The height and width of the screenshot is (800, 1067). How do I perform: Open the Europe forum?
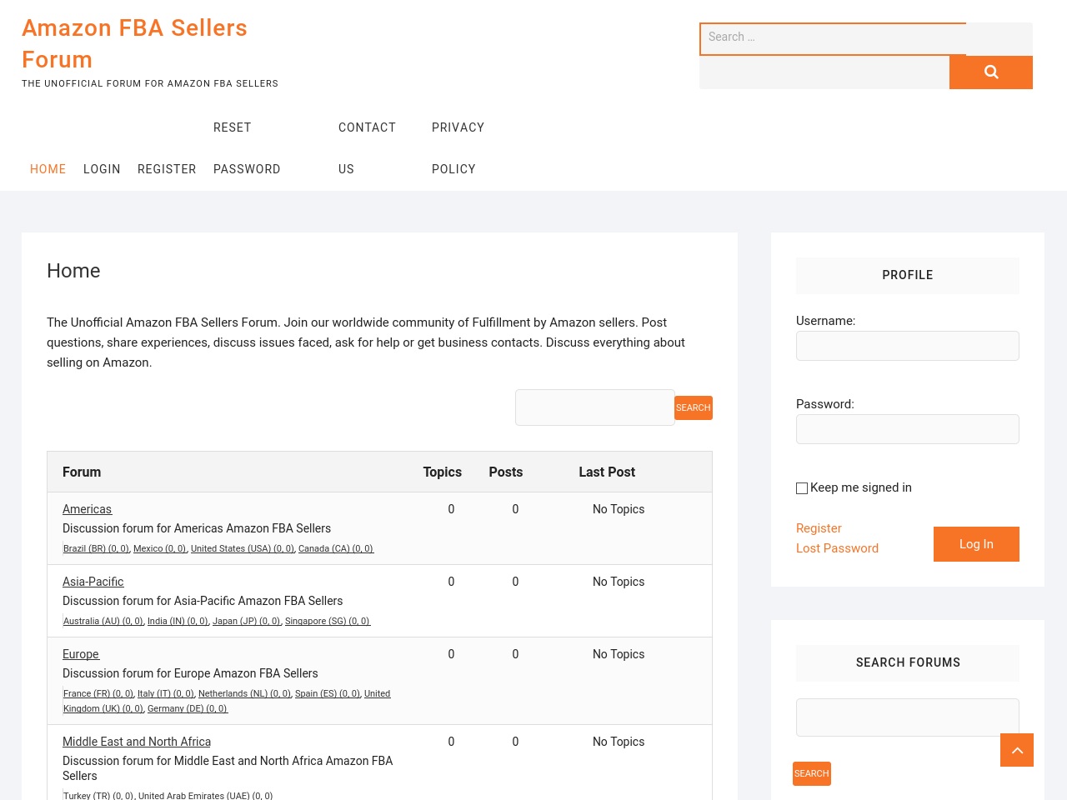click(x=81, y=654)
